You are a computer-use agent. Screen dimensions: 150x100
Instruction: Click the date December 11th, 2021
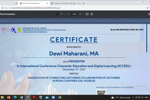coord(74,69)
